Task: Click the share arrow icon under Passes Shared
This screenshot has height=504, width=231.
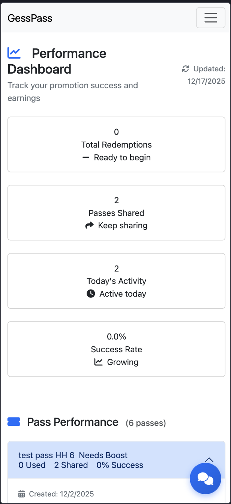Action: tap(90, 225)
